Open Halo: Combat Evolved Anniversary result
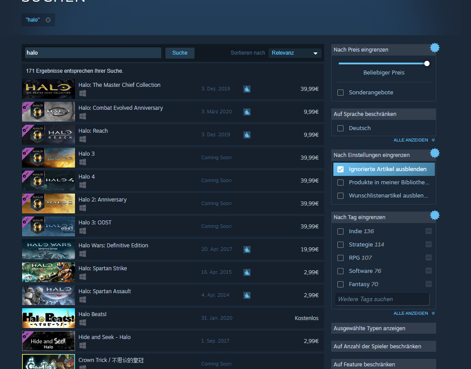This screenshot has width=471, height=369. click(x=173, y=112)
